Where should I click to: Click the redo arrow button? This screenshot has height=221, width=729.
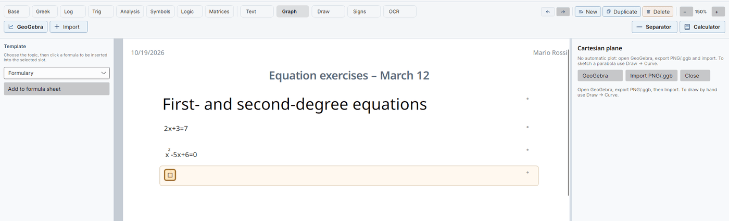[563, 11]
